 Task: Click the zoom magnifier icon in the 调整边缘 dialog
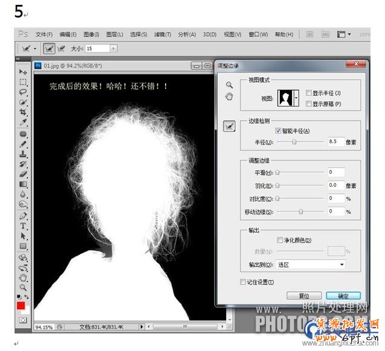[x=229, y=85]
